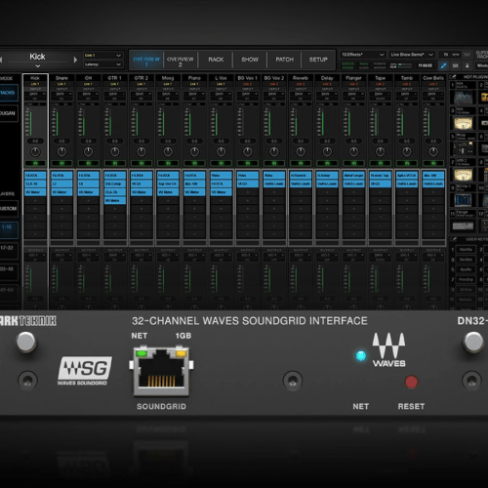Select the Snare channel header
The height and width of the screenshot is (488, 488).
[61, 78]
